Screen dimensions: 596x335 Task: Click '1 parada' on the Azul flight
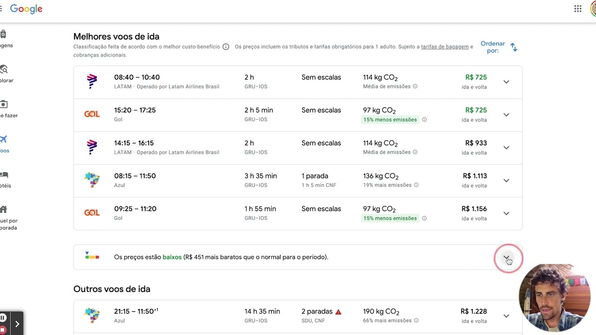315,176
